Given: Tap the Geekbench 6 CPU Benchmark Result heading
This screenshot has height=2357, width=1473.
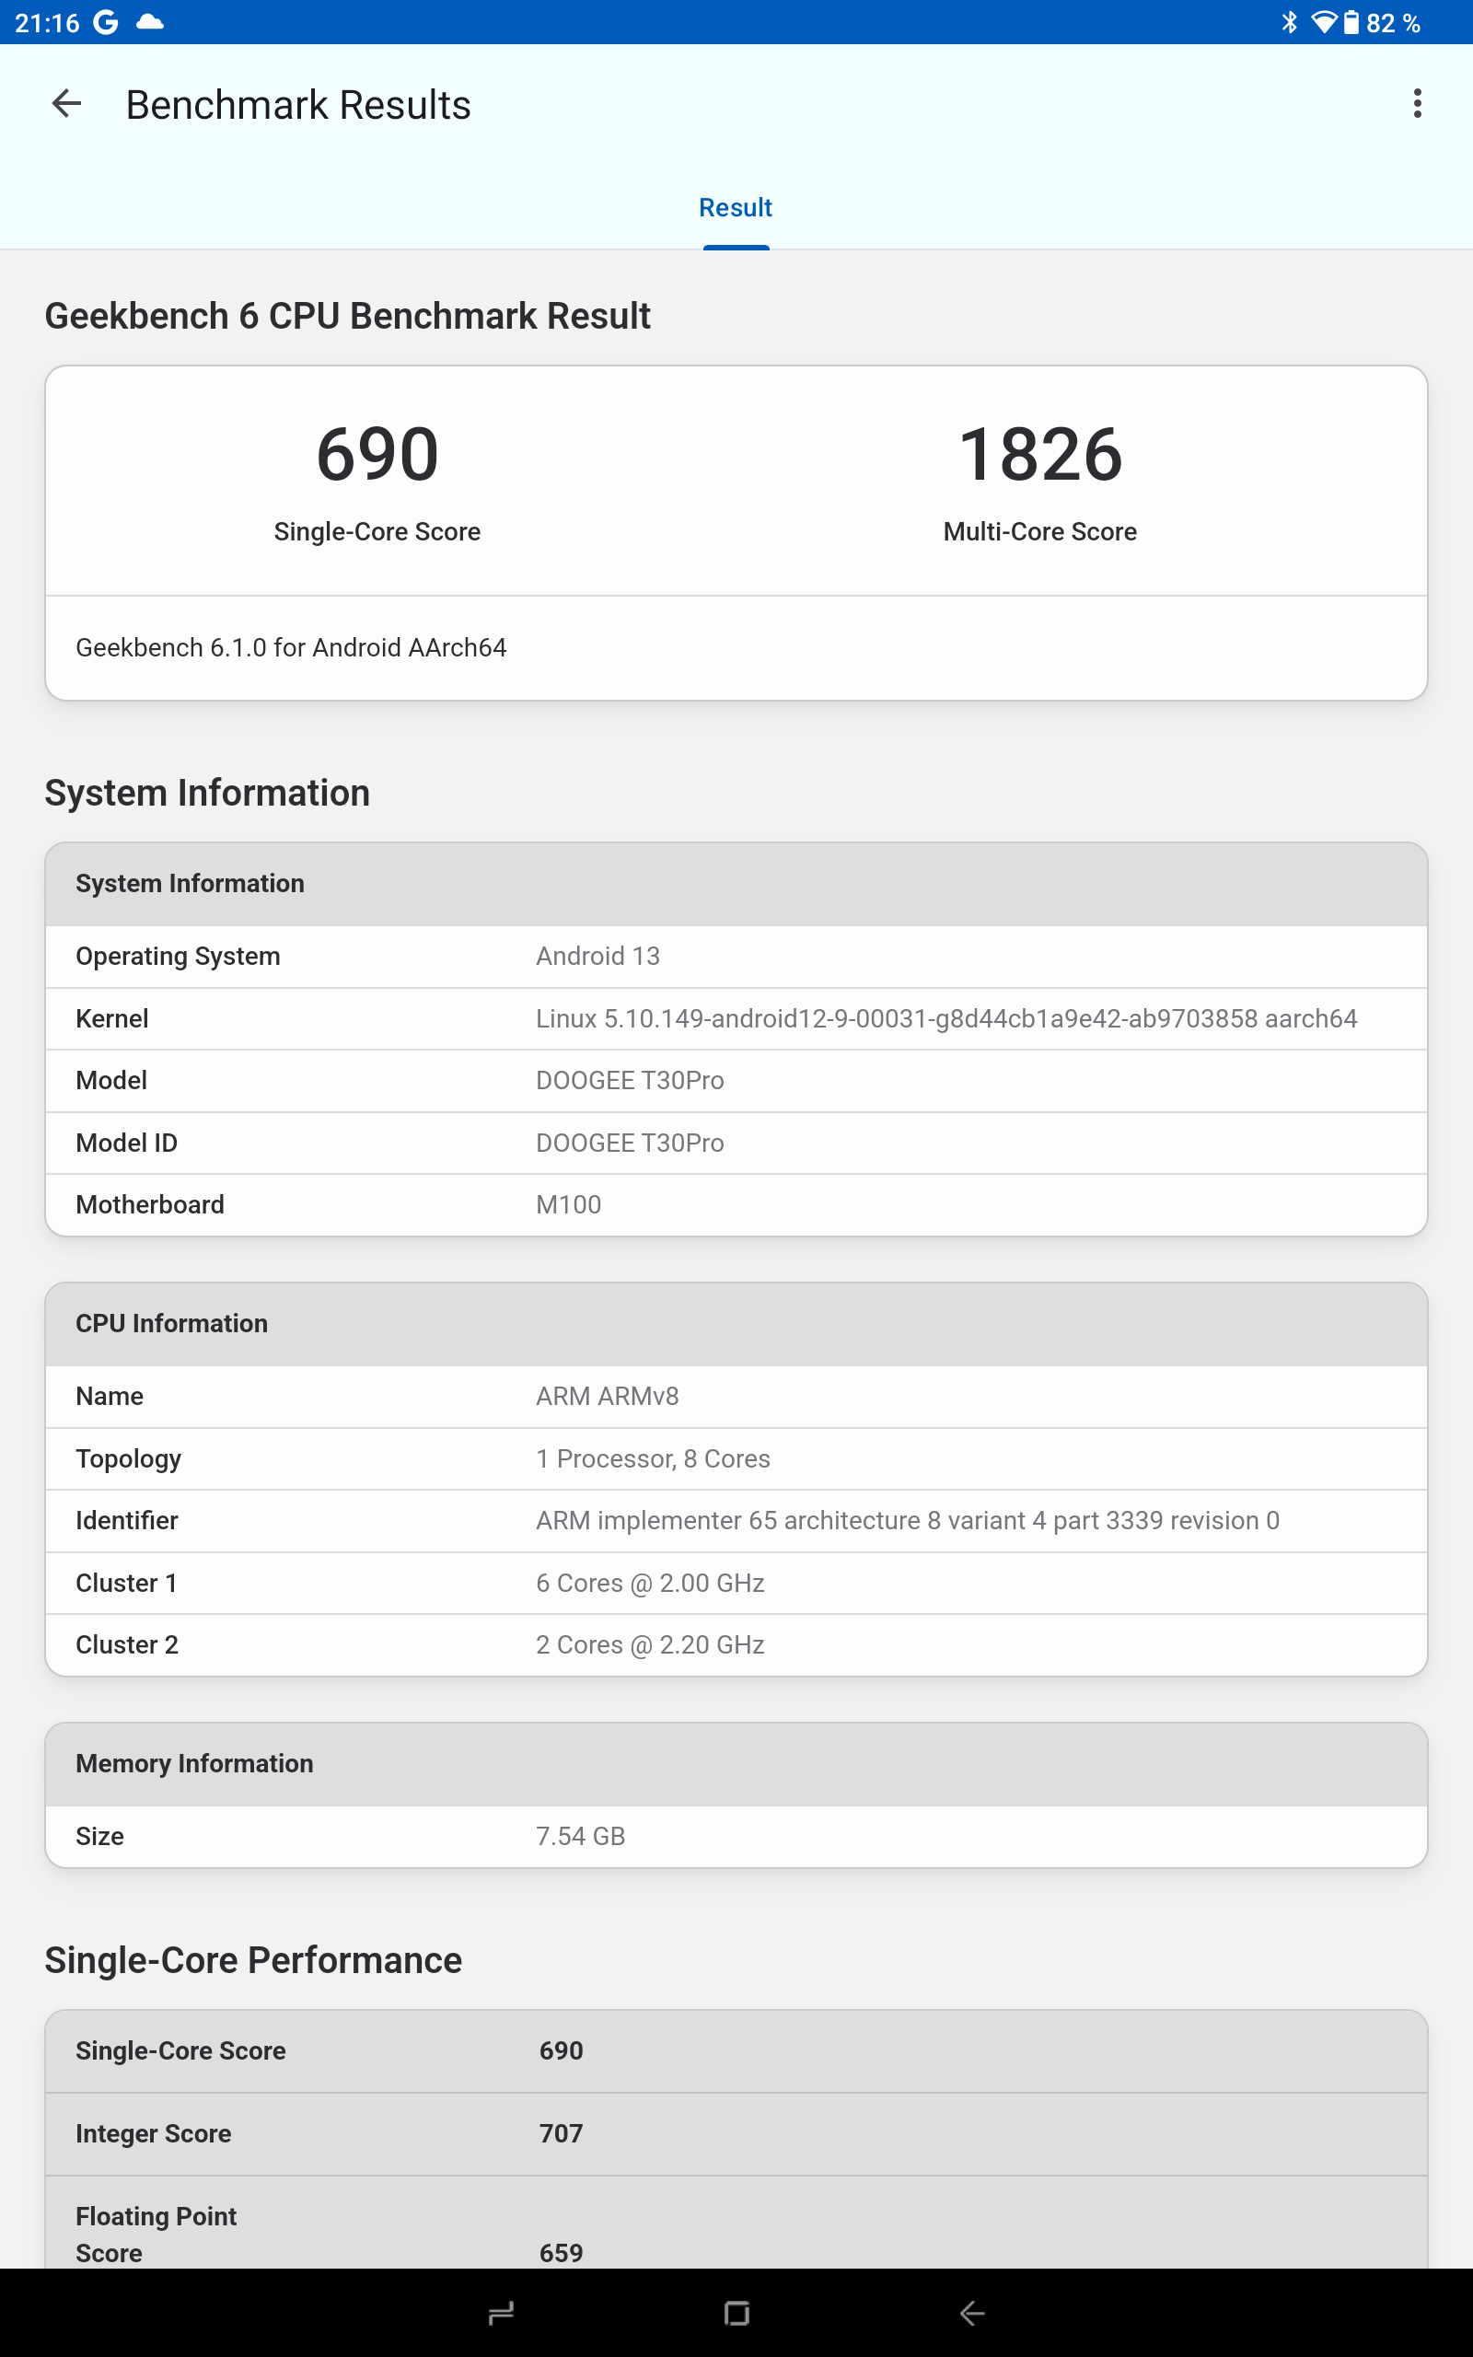Looking at the screenshot, I should [348, 317].
